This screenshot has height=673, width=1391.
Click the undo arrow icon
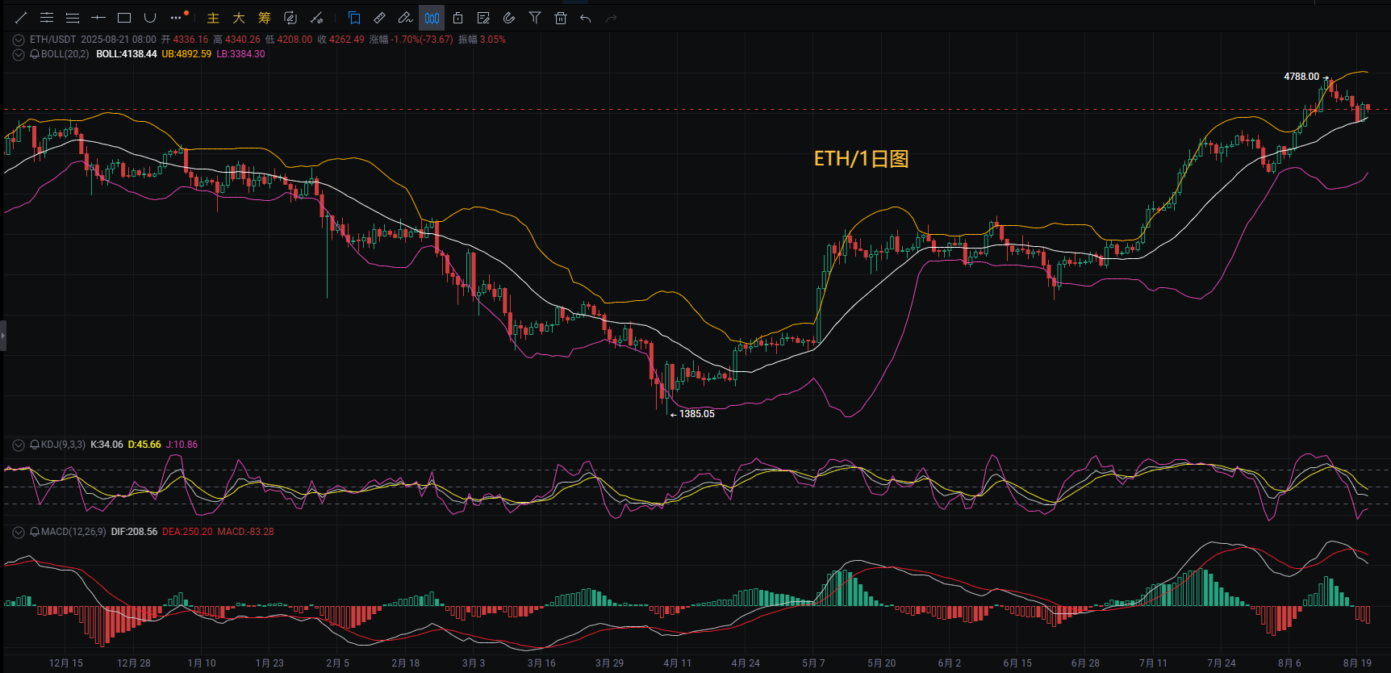point(586,18)
